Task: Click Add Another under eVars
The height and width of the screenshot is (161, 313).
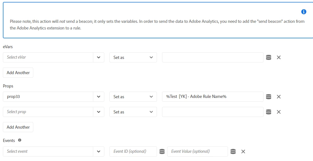Action: pyautogui.click(x=18, y=73)
